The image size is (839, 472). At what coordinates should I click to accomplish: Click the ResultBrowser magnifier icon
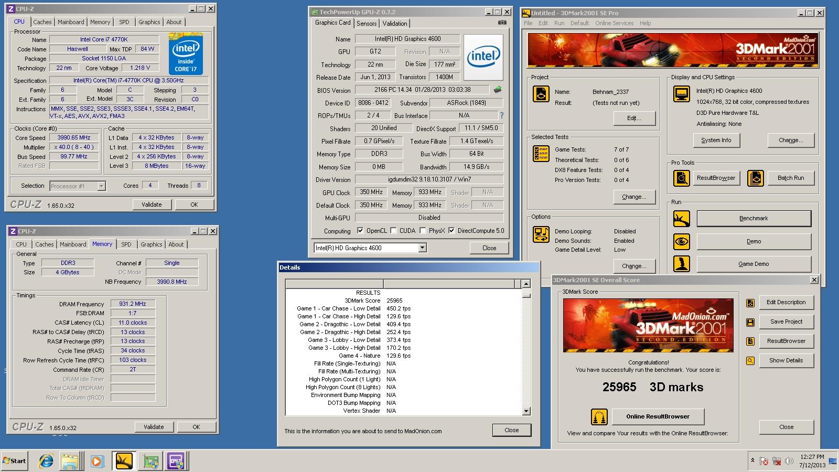[x=682, y=178]
